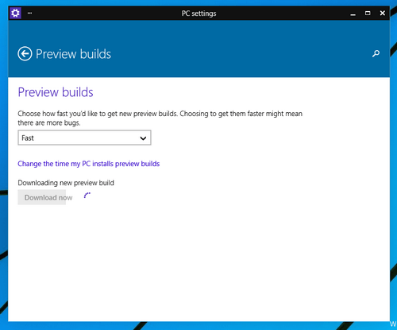Image resolution: width=397 pixels, height=330 pixels.
Task: Click the PC settings title bar text
Action: (x=198, y=14)
